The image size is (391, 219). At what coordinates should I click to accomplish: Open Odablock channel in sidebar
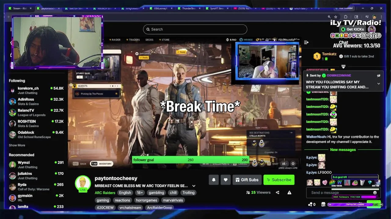pyautogui.click(x=36, y=134)
